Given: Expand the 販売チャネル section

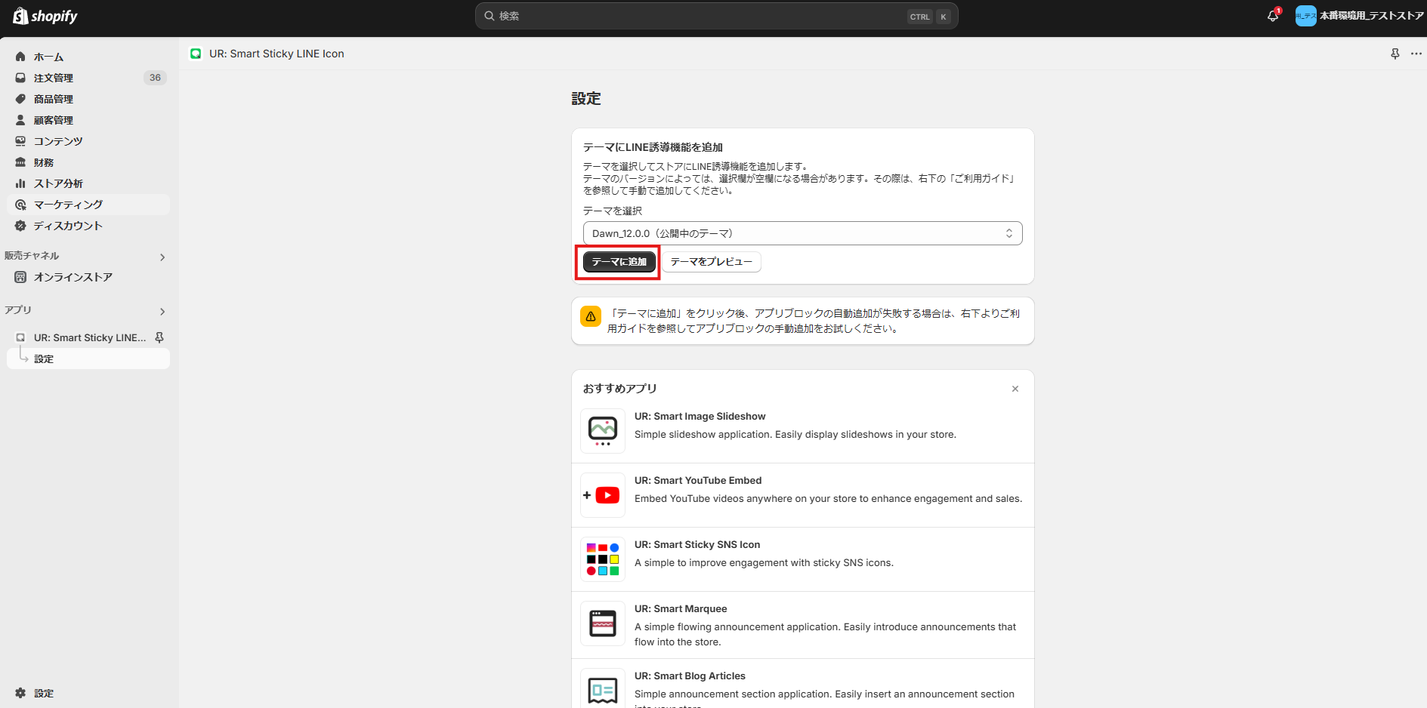Looking at the screenshot, I should pyautogui.click(x=162, y=257).
